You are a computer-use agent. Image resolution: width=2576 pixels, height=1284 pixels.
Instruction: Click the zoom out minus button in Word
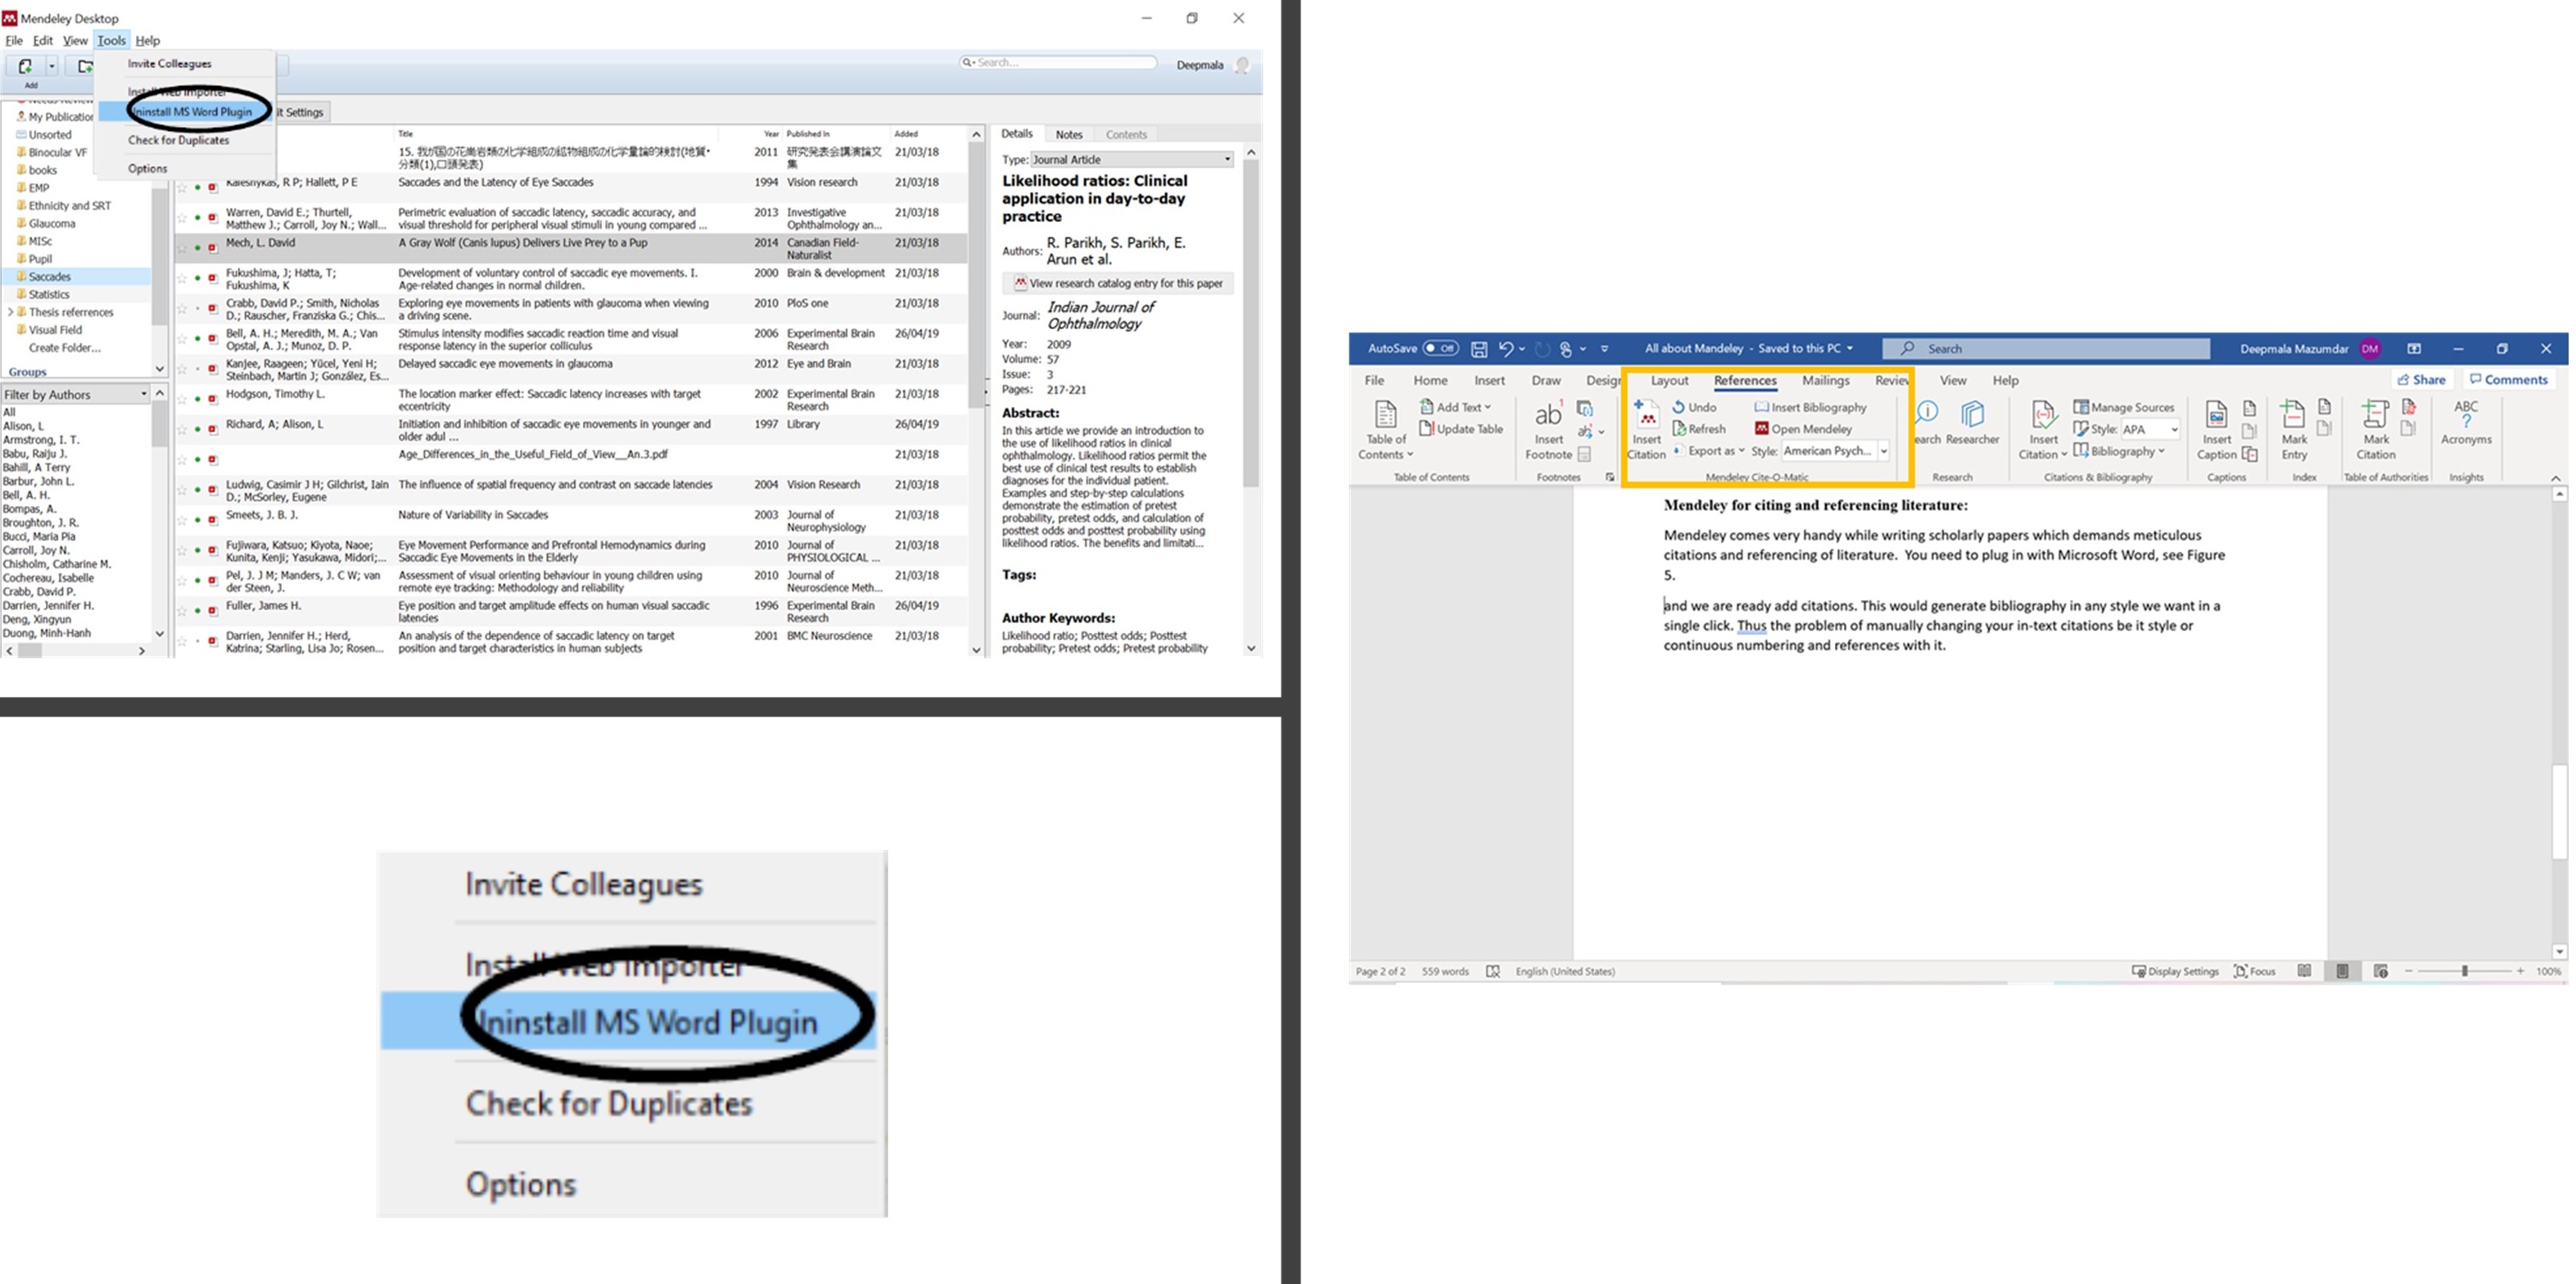(2409, 971)
